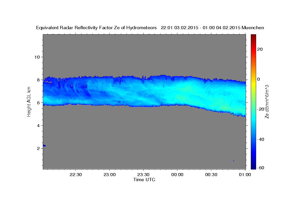Click the colorbar value 20
Viewport: 304px width, 203px height.
pyautogui.click(x=260, y=49)
